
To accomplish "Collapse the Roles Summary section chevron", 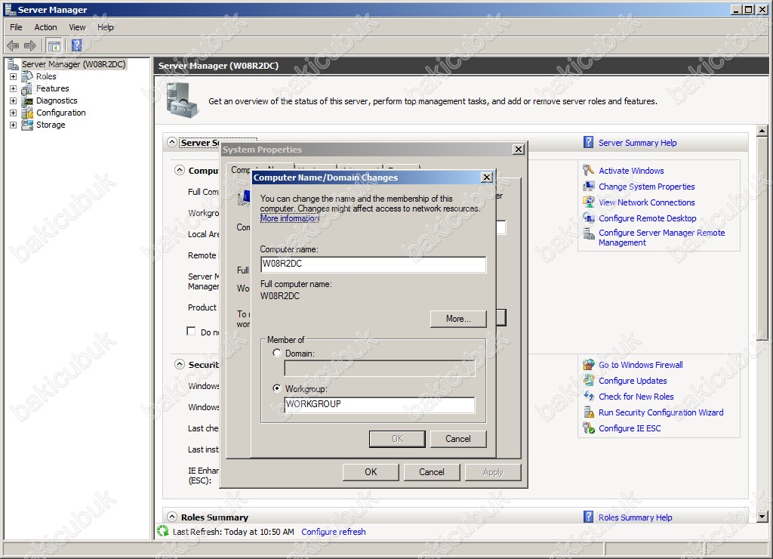I will [x=171, y=517].
